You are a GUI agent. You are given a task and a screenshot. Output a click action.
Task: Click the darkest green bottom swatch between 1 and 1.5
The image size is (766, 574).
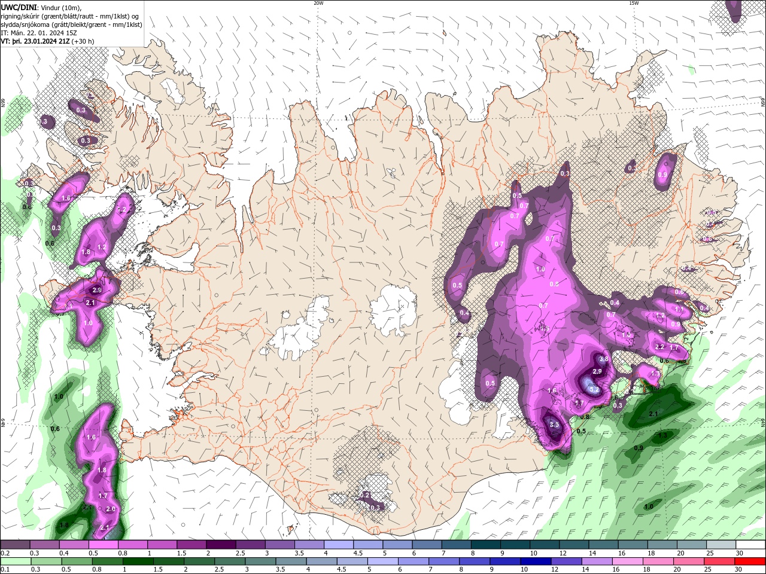tap(138, 561)
